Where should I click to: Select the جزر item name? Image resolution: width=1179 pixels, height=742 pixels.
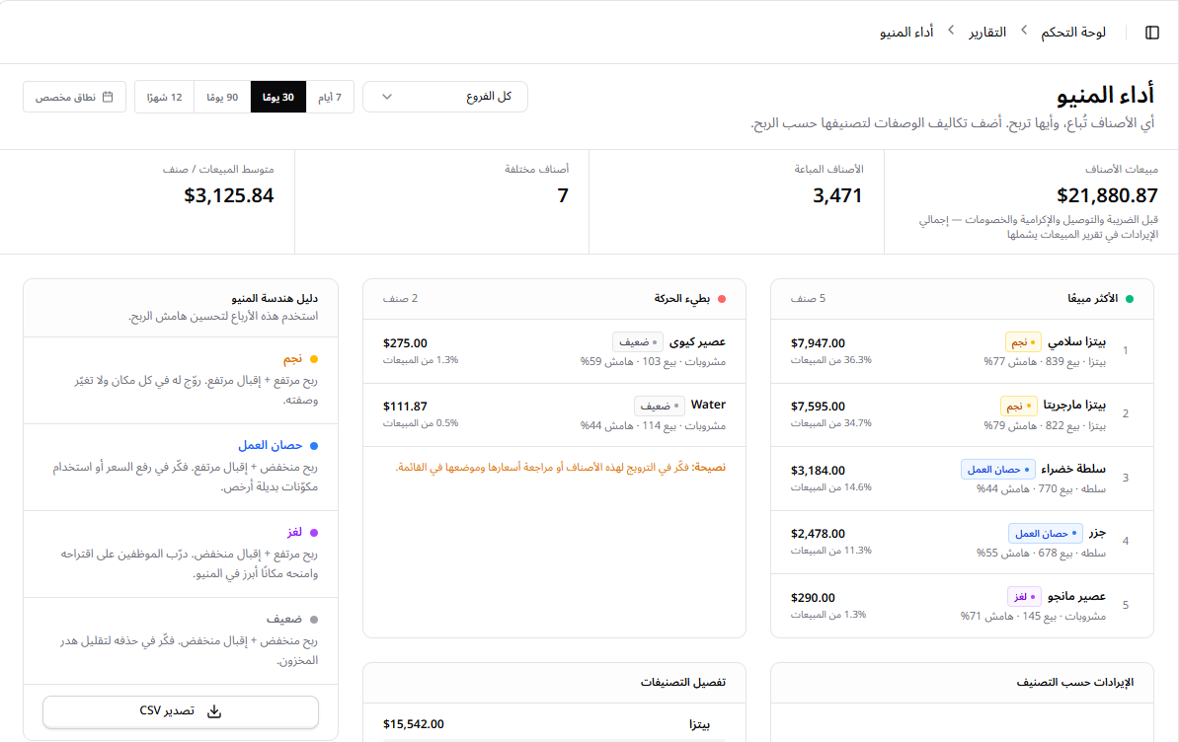pos(1098,533)
